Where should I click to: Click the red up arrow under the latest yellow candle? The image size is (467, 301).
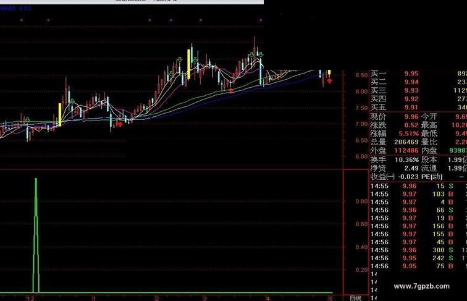pyautogui.click(x=329, y=81)
